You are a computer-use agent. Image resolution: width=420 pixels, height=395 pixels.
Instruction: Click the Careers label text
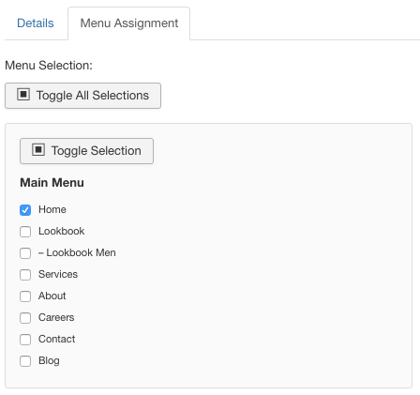[x=56, y=317]
